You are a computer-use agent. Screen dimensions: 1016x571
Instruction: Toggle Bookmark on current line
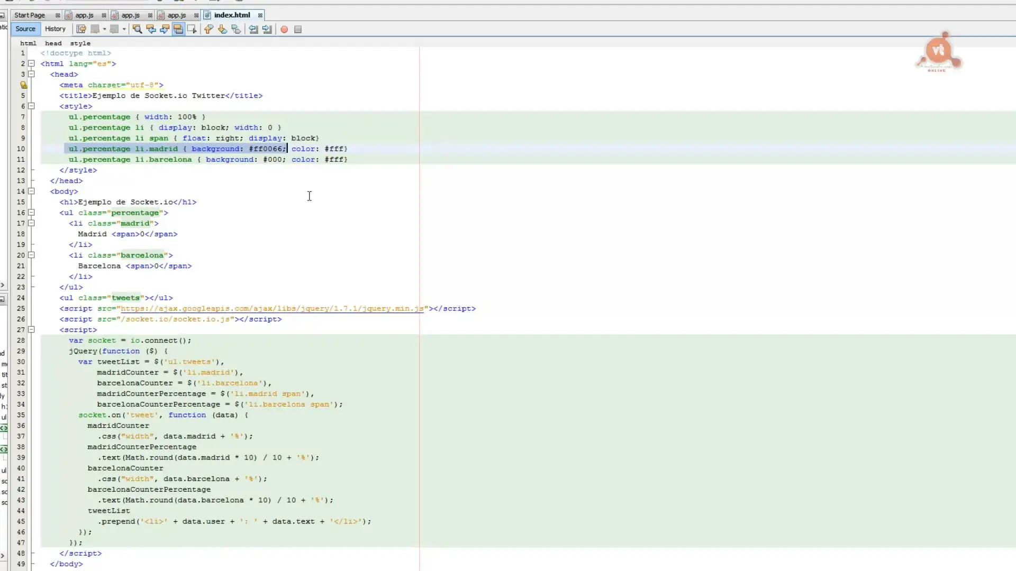[236, 29]
